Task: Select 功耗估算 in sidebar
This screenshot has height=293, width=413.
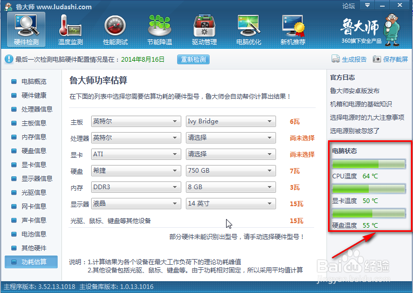Action: click(x=31, y=262)
